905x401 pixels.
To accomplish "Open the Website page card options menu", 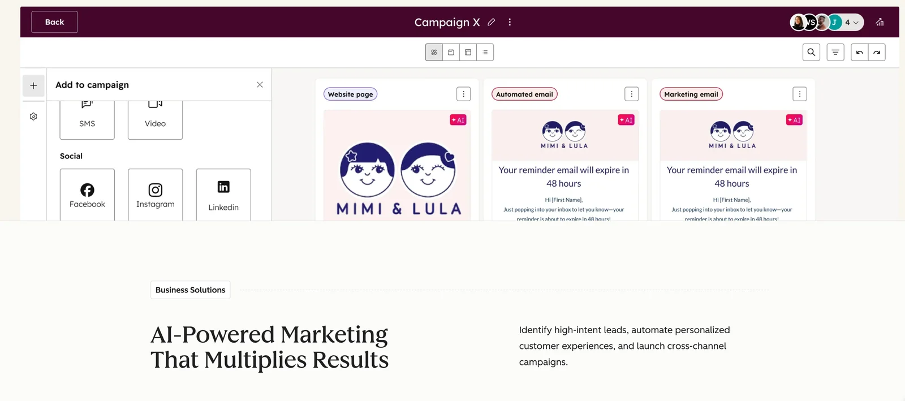I will (463, 94).
